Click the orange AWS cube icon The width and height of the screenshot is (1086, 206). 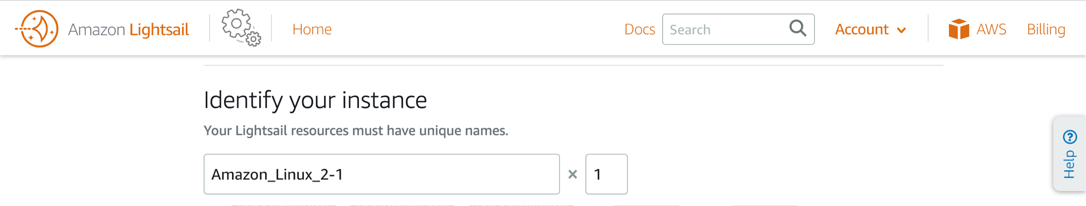[959, 29]
